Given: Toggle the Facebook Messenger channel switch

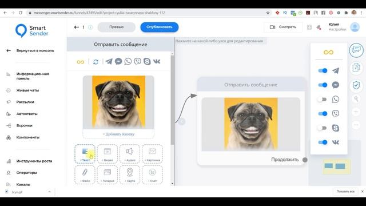Looking at the screenshot, I should [x=323, y=85].
